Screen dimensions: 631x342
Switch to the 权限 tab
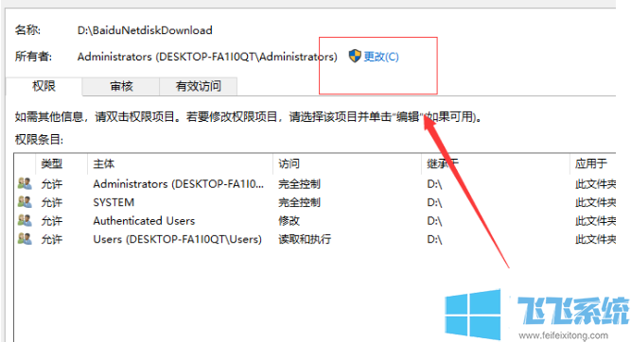pyautogui.click(x=44, y=86)
